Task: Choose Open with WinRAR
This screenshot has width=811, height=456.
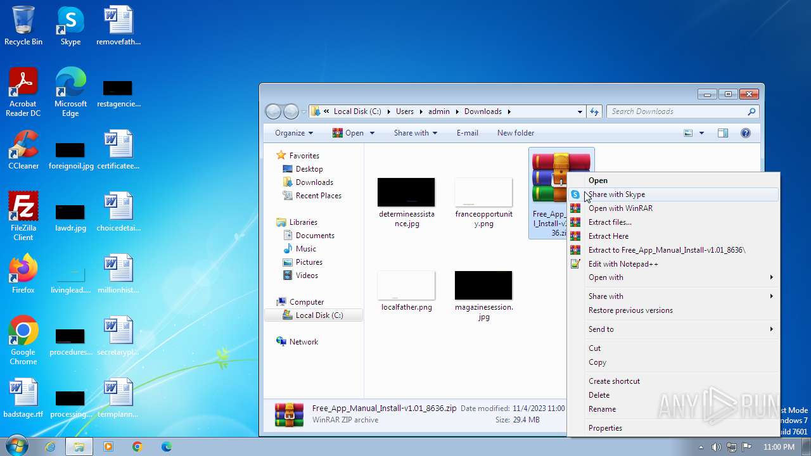Action: click(673, 208)
